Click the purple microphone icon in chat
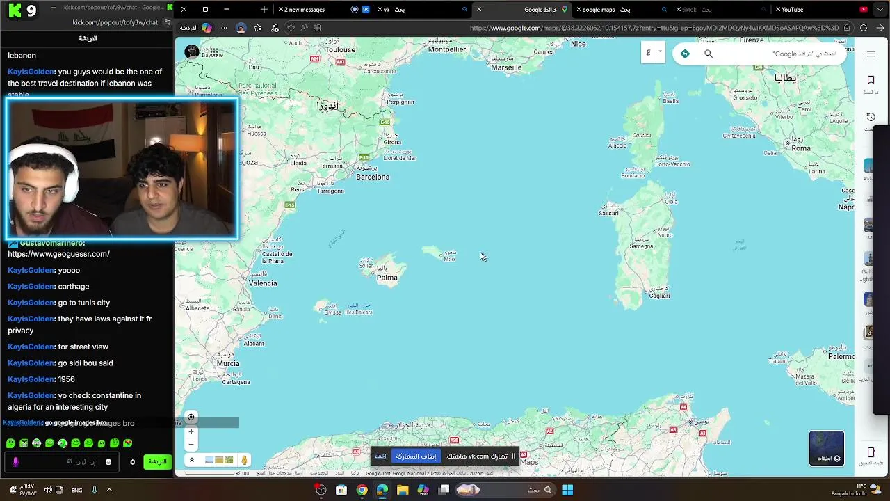The width and height of the screenshot is (890, 501). (16, 462)
